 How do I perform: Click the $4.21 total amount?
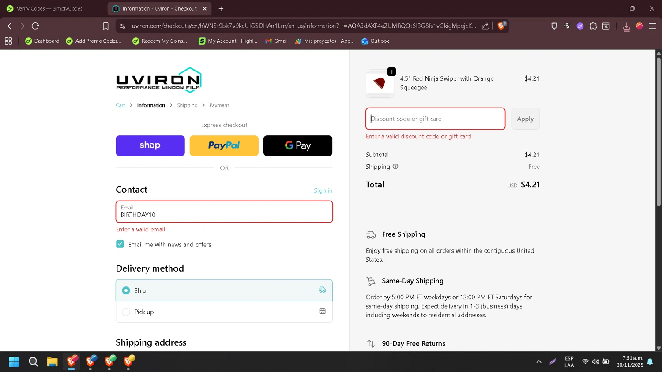click(530, 185)
